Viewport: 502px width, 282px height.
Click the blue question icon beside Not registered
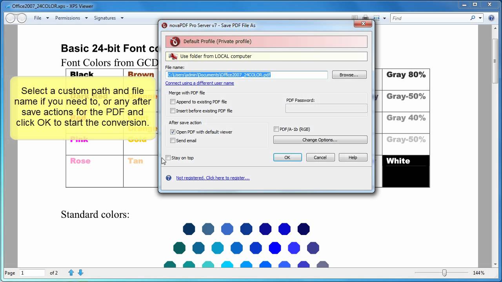pyautogui.click(x=169, y=178)
